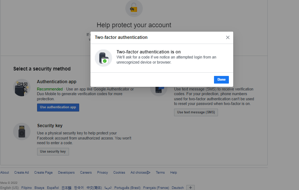This screenshot has width=299, height=190.
Task: Click the security key USB icon
Action: [x=22, y=131]
